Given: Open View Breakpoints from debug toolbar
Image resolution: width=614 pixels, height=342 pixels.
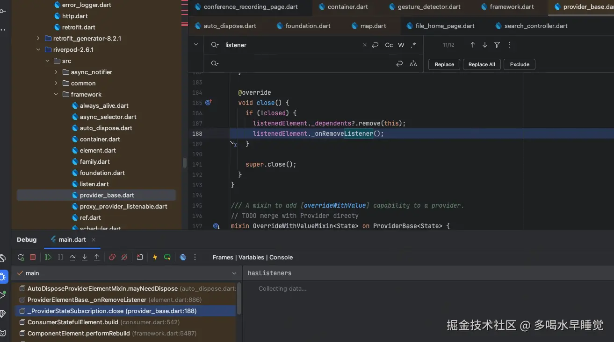Looking at the screenshot, I should [112, 257].
